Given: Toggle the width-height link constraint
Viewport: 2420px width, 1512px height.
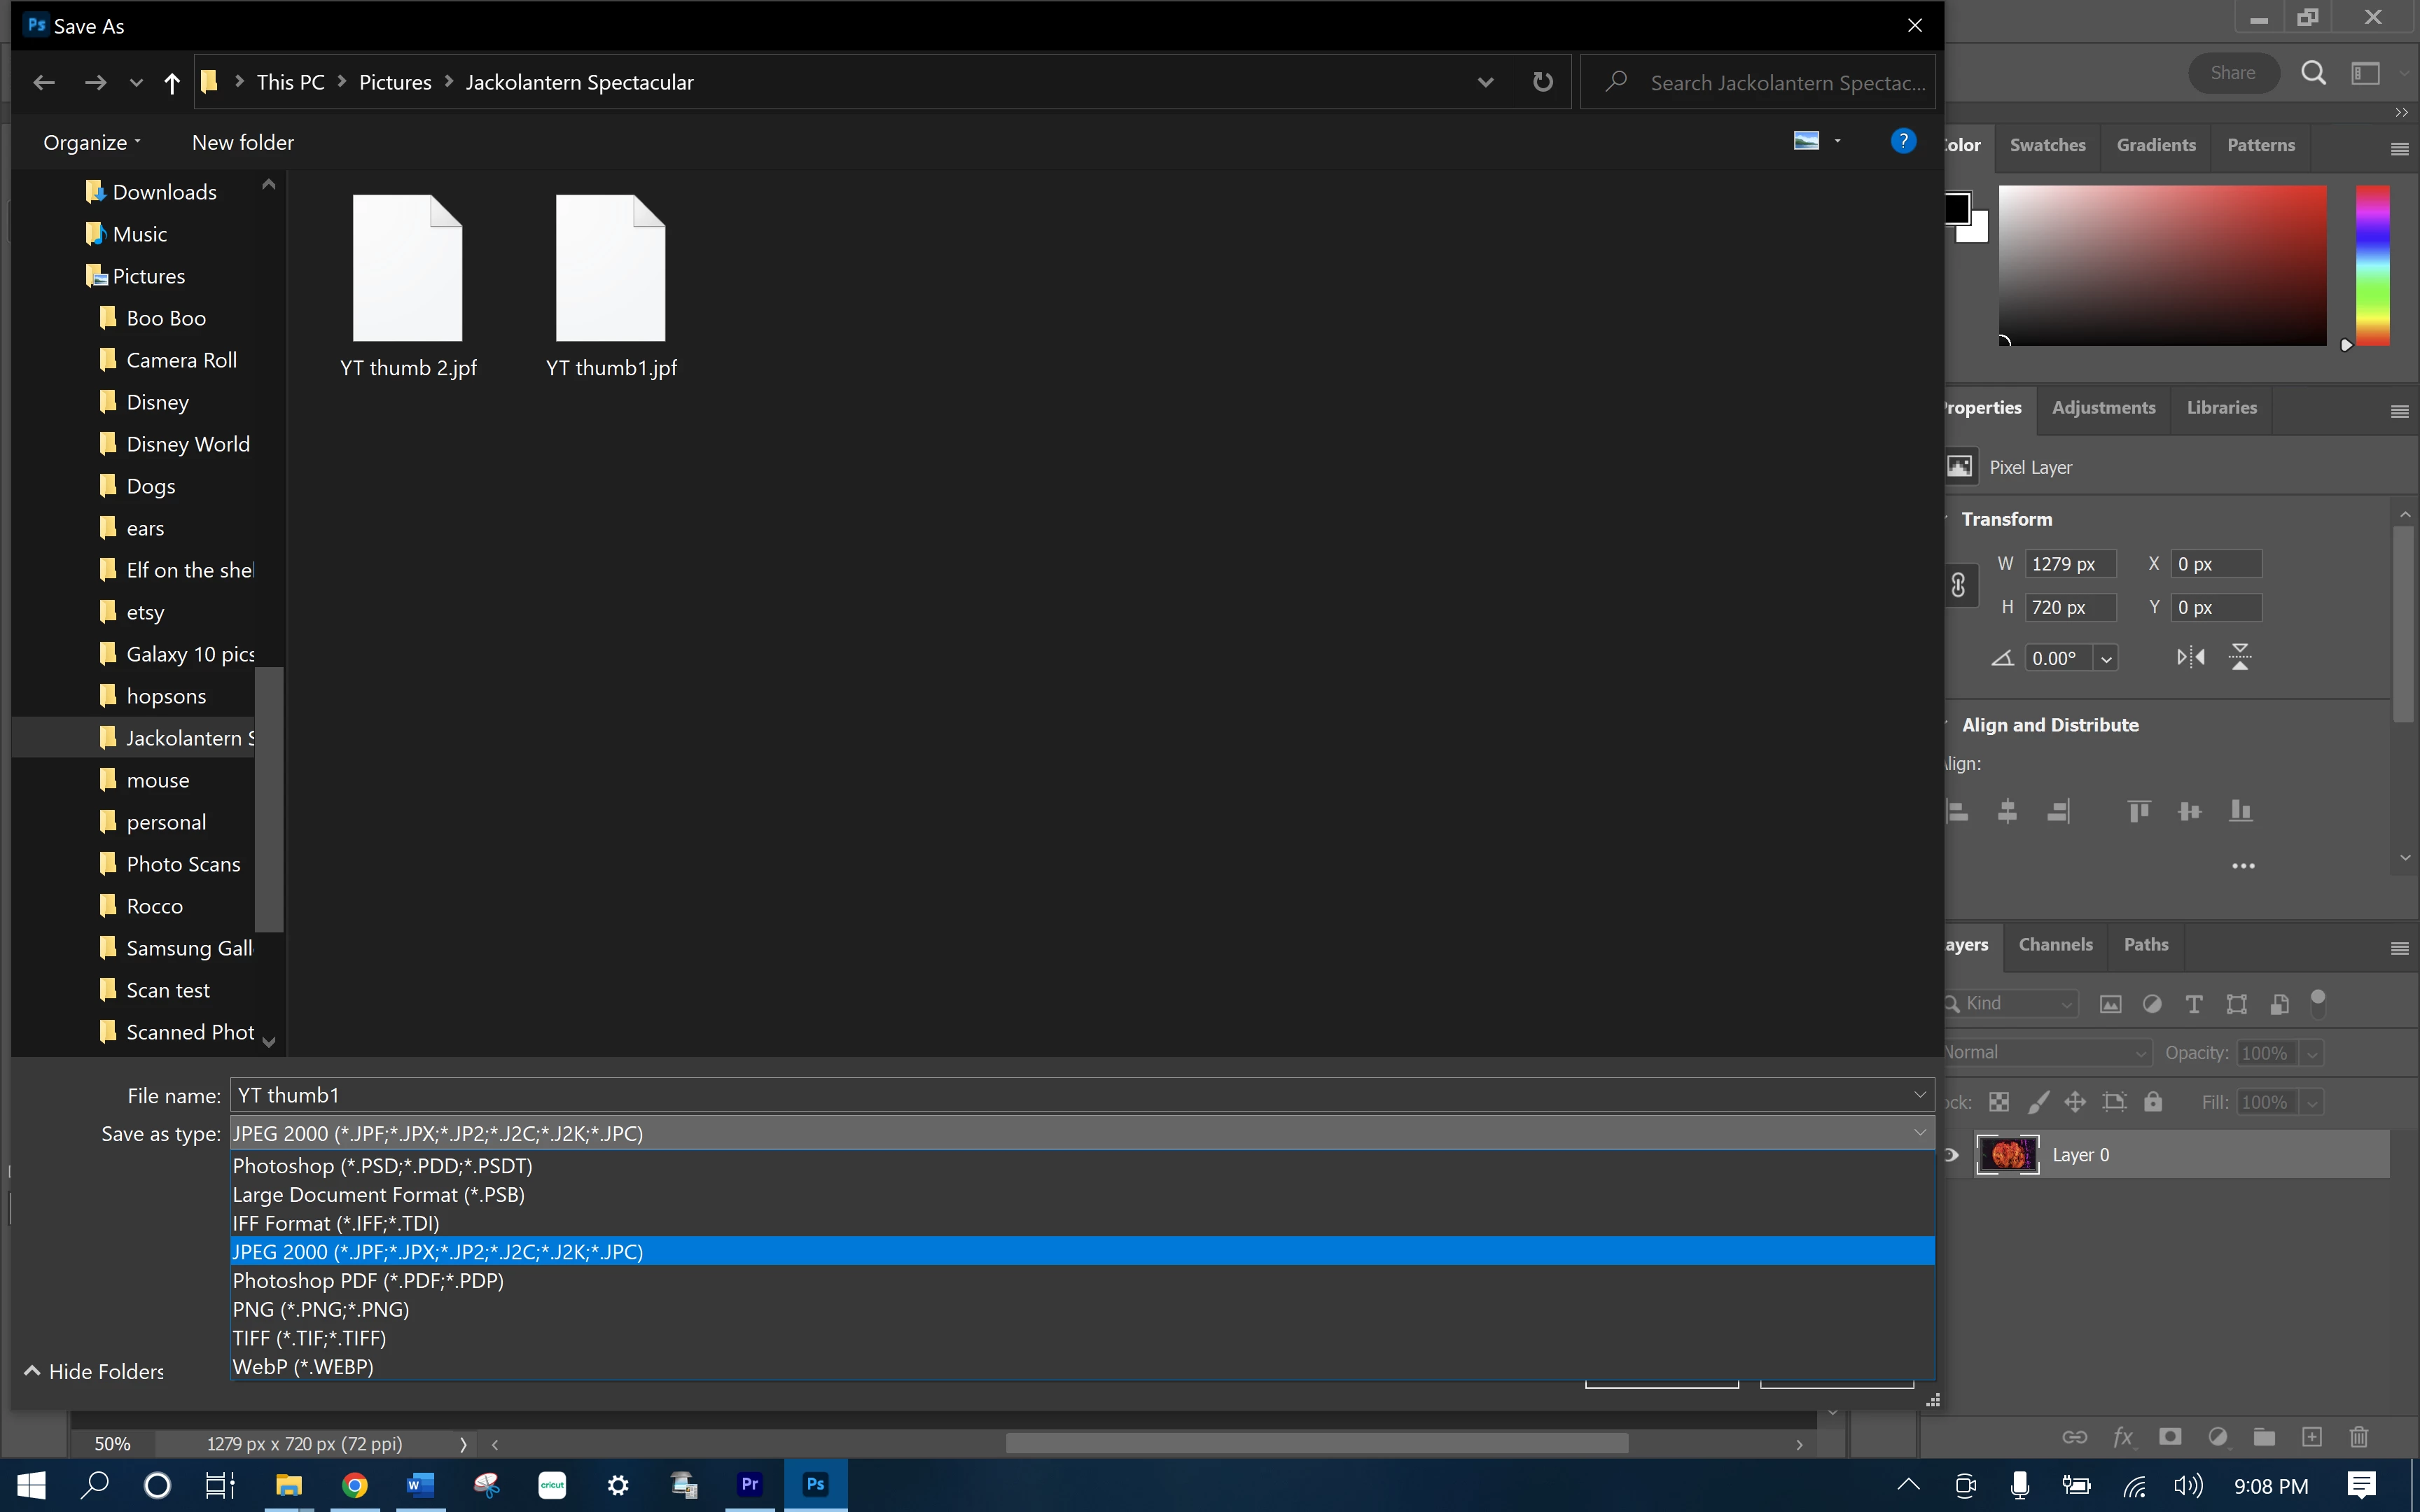Looking at the screenshot, I should 1958,585.
